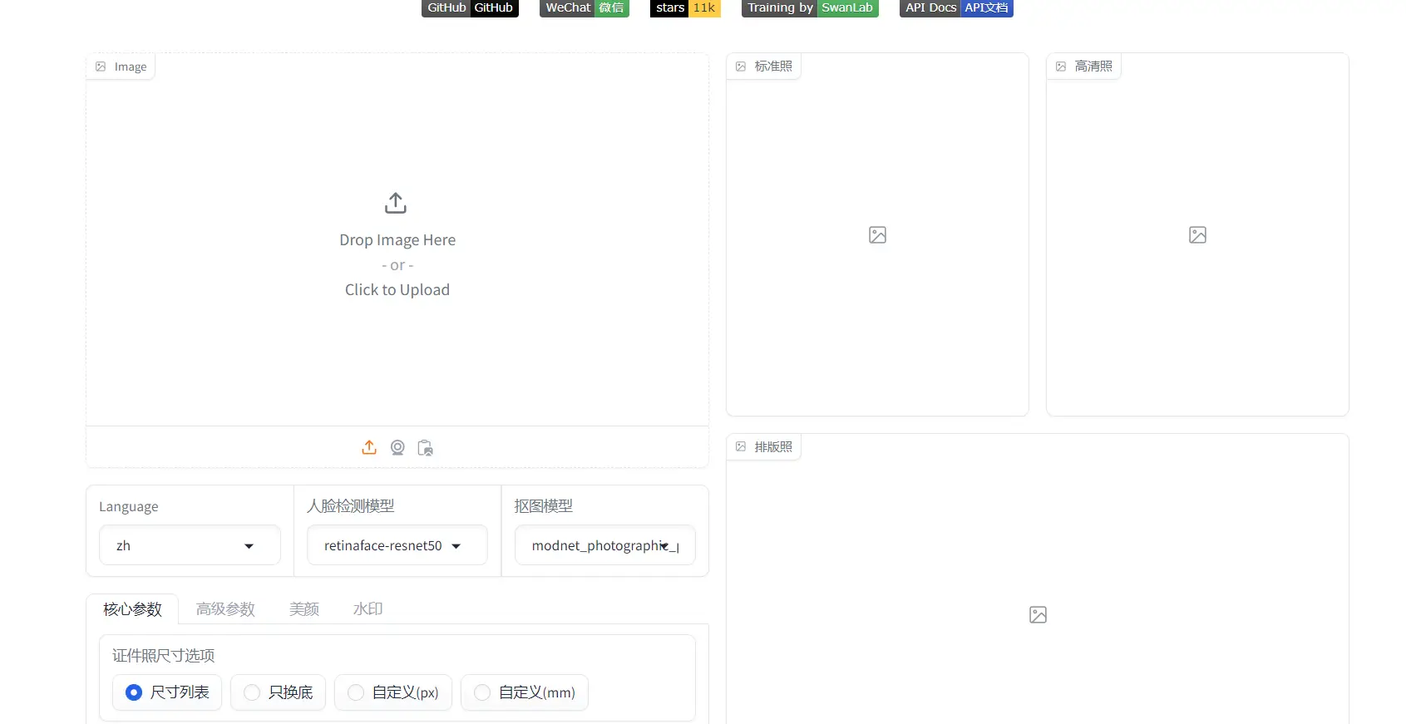Expand the 抠图模型 modnet dropdown
This screenshot has width=1406, height=724.
pos(604,545)
